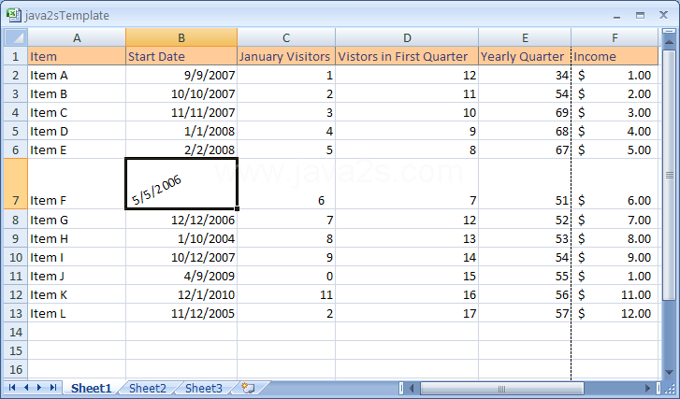Click the vertical scrollbar thumb
The image size is (680, 399).
pyautogui.click(x=670, y=175)
